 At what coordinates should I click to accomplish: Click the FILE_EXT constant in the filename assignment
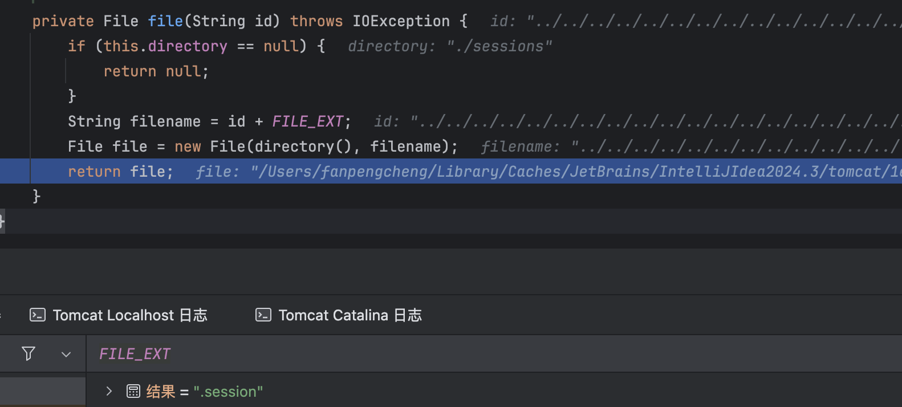[x=307, y=121]
